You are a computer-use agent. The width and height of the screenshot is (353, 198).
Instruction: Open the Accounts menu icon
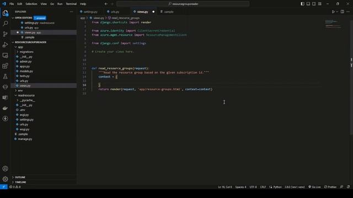5,168
